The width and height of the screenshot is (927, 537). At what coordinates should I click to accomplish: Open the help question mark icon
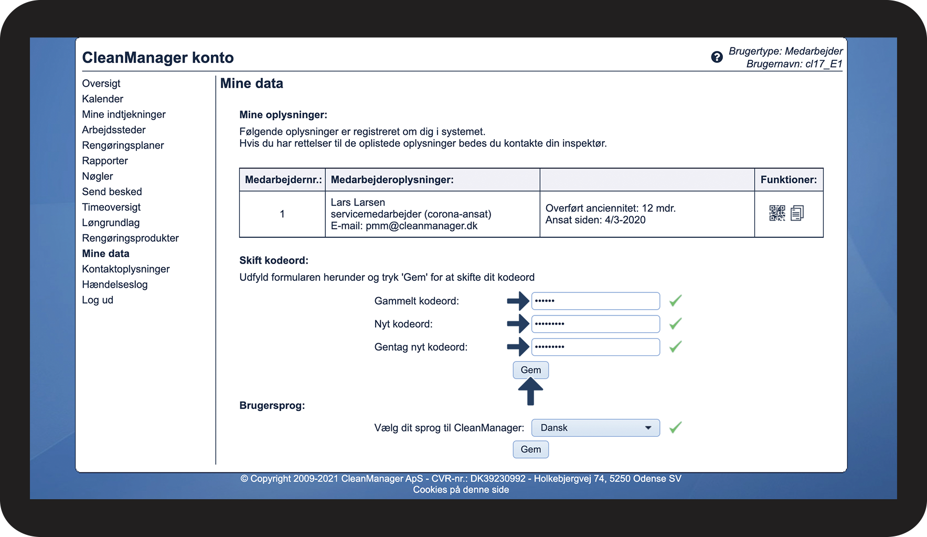tap(717, 57)
